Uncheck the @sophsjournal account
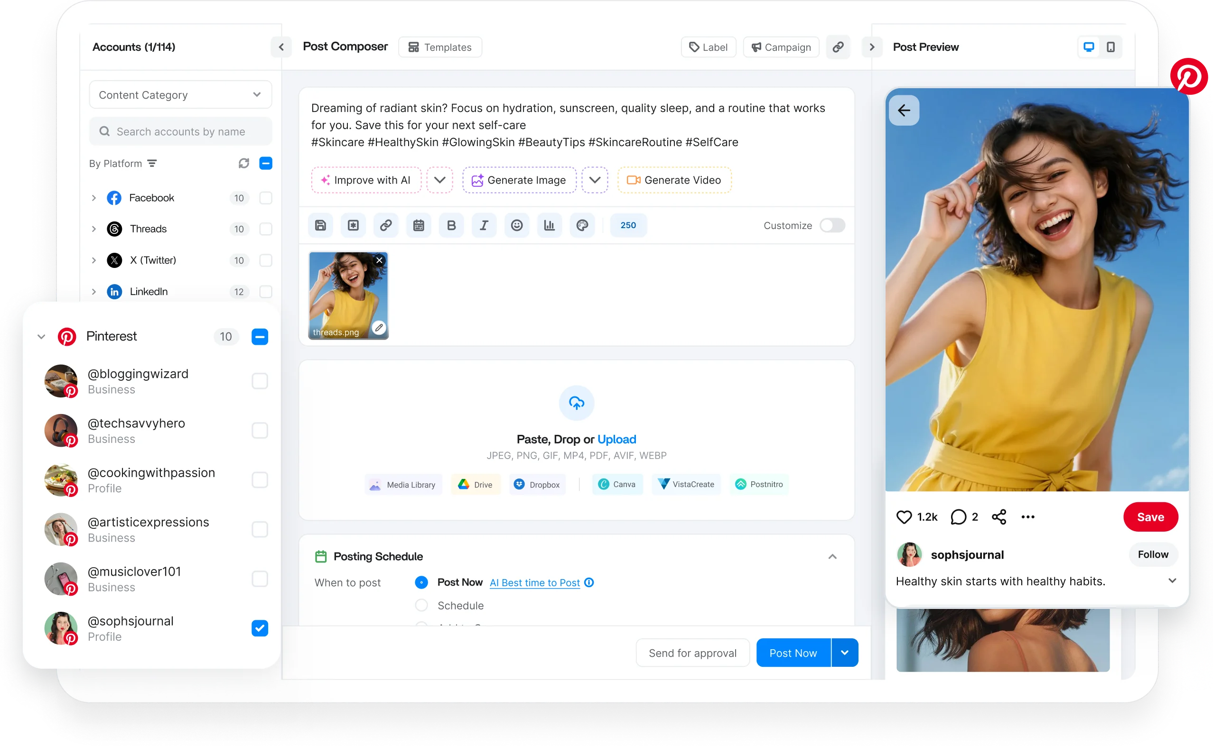 (260, 628)
